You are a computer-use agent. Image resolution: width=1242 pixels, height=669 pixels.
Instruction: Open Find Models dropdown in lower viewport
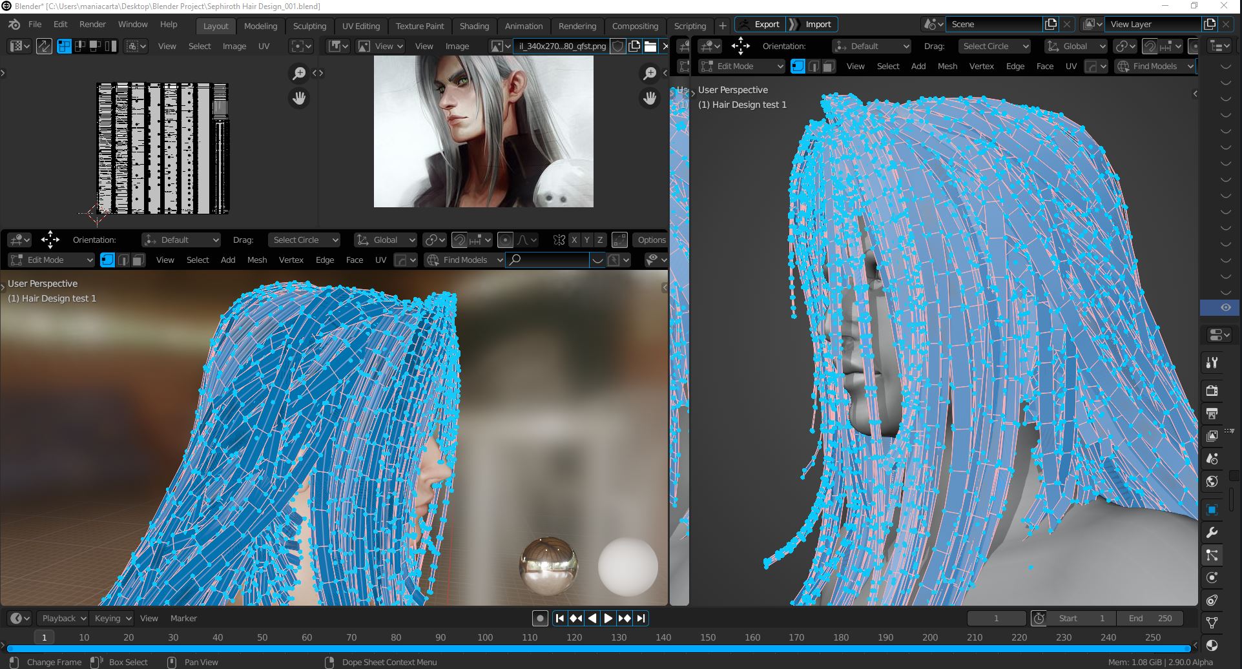point(464,260)
